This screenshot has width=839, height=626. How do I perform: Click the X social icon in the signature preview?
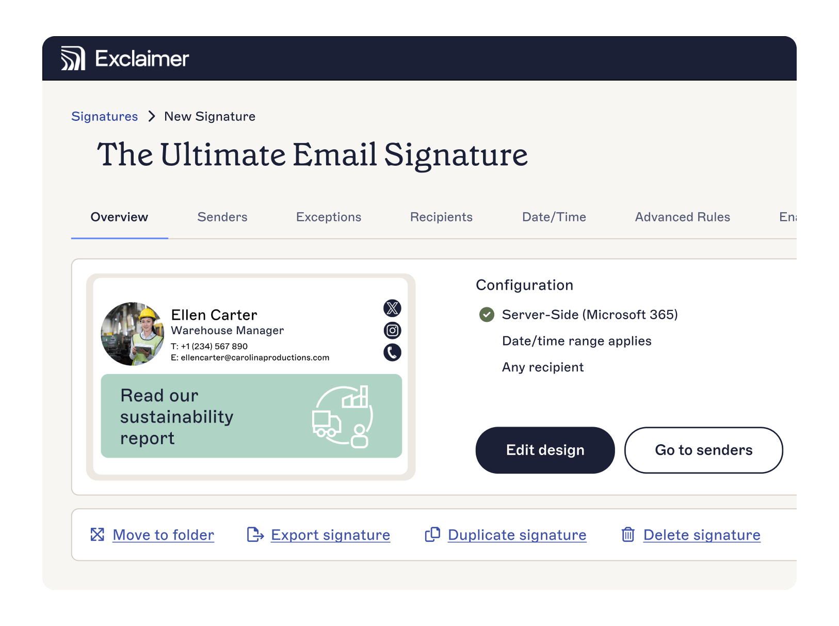pos(392,308)
